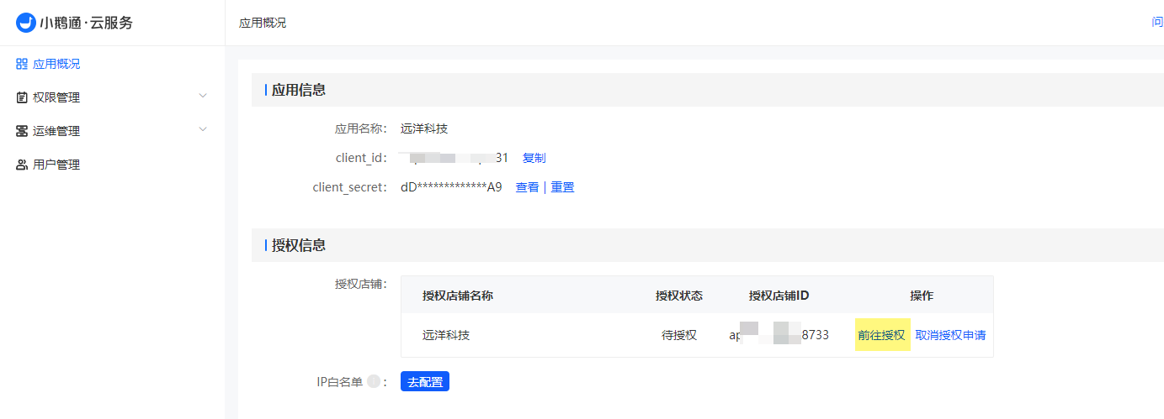Click the 应用概况 page header text
1164x419 pixels.
(x=263, y=23)
